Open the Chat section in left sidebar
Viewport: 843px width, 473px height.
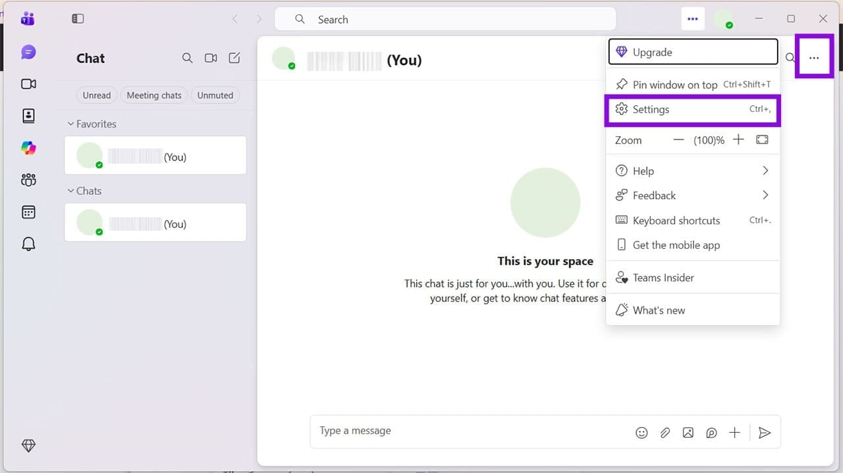(28, 52)
